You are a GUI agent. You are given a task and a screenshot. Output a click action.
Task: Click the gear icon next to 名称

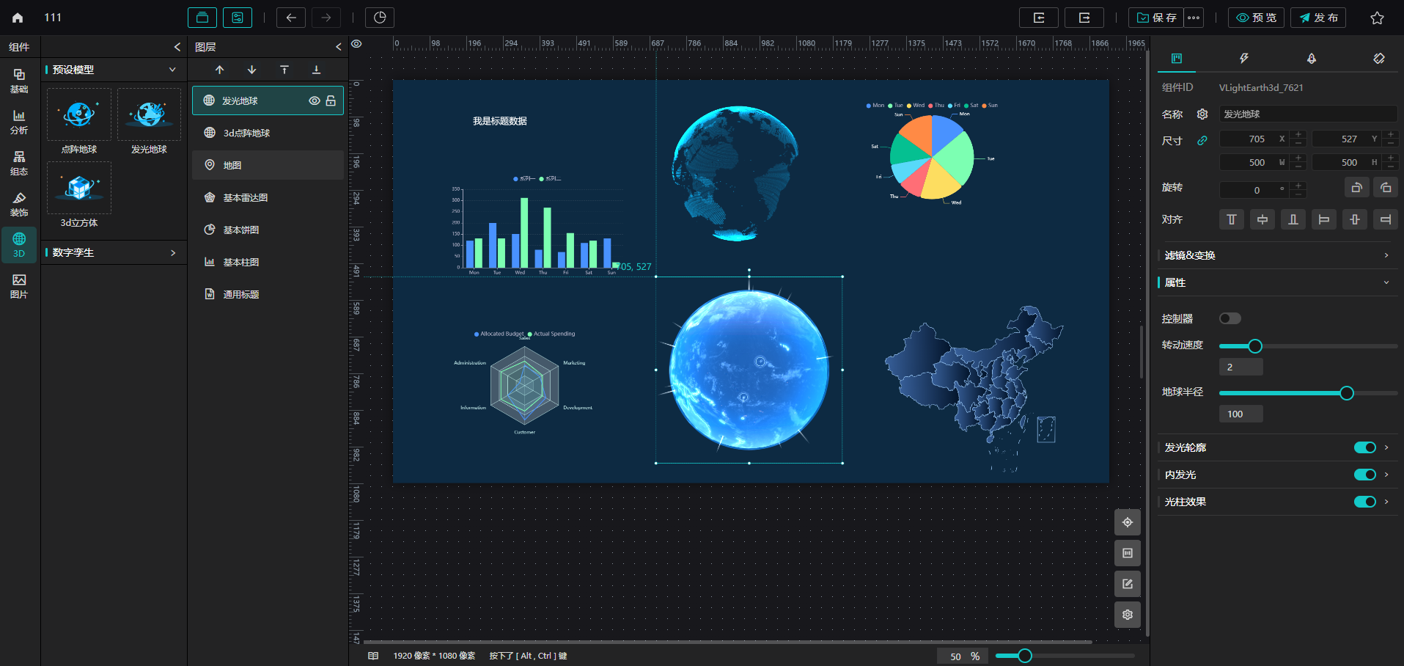(x=1202, y=114)
